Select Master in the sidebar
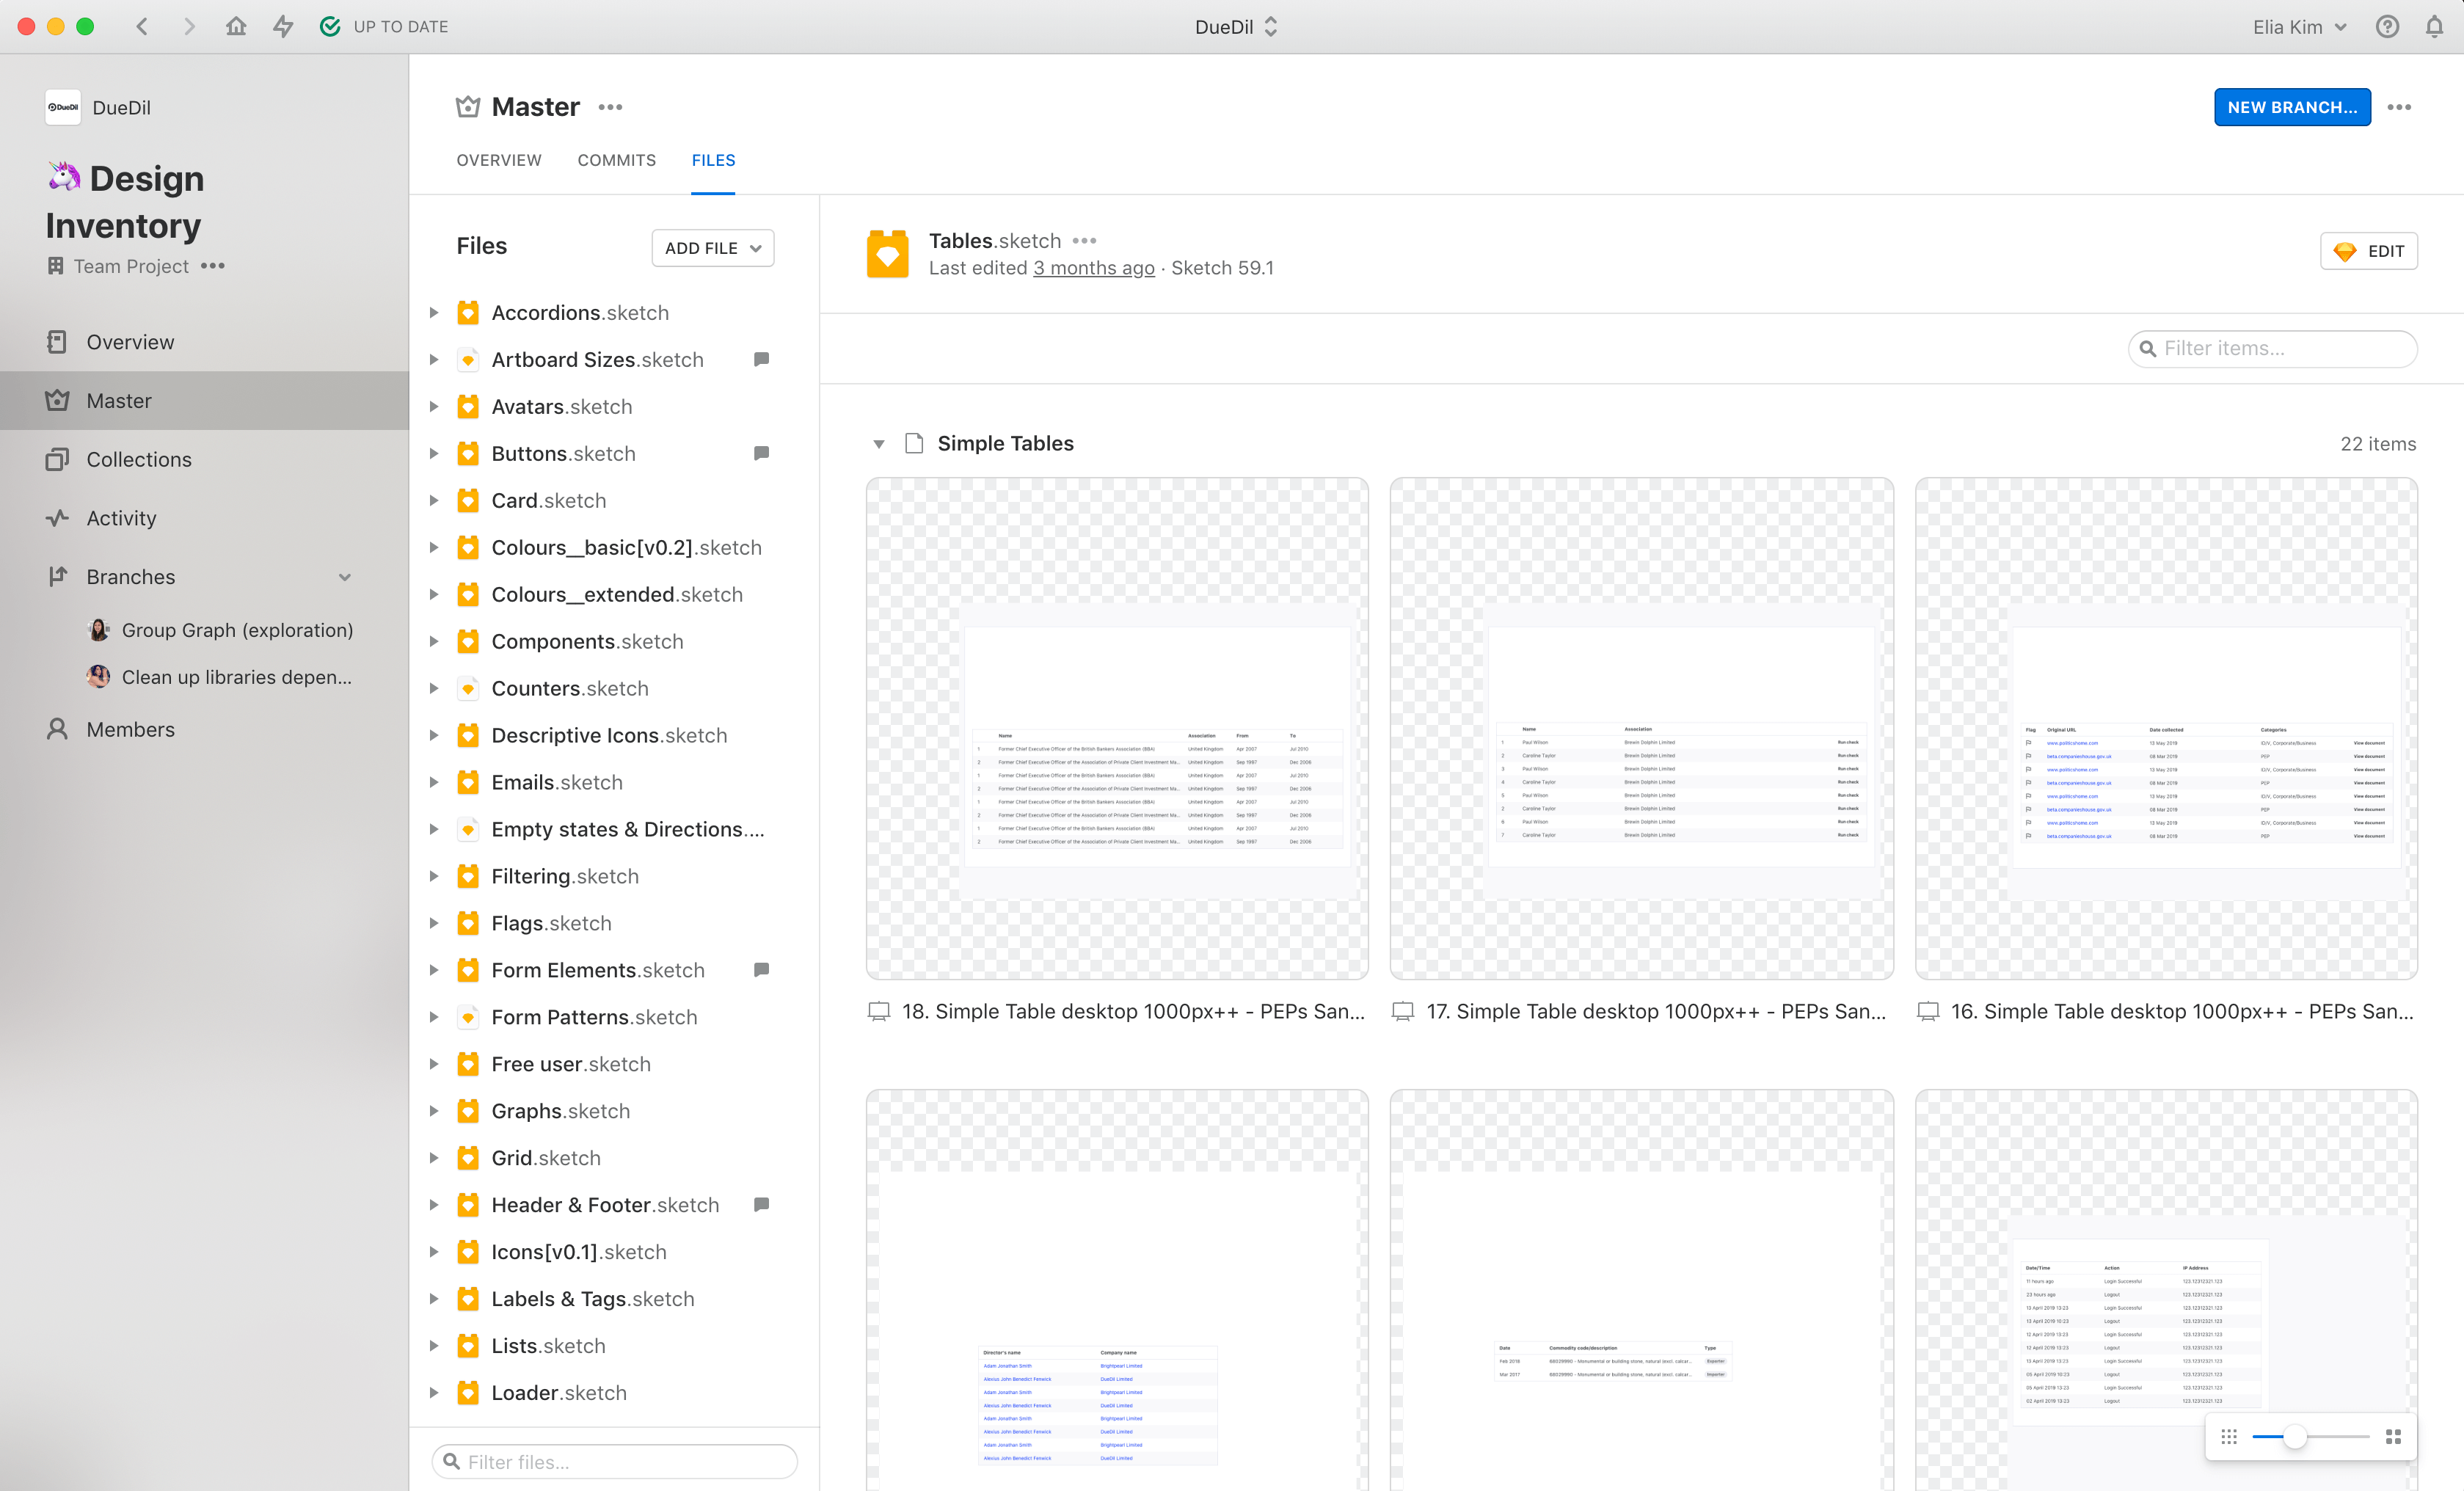 coord(205,400)
